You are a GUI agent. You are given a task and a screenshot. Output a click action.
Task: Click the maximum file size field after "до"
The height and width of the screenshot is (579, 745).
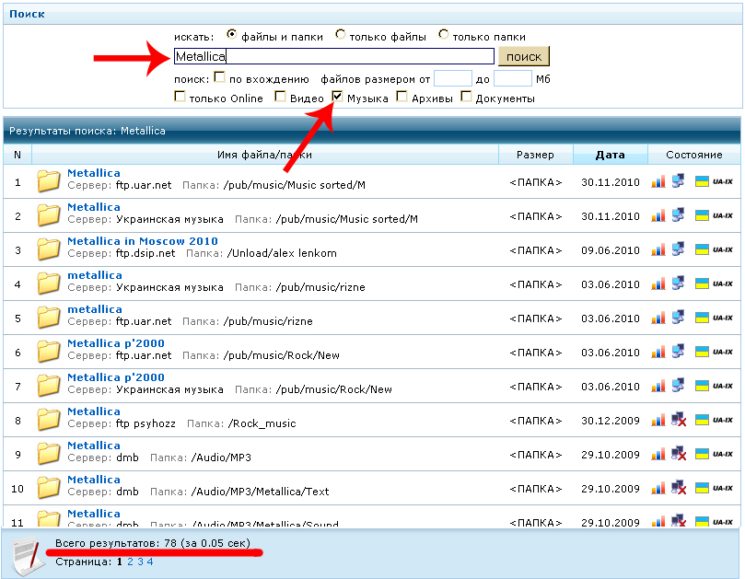click(513, 78)
